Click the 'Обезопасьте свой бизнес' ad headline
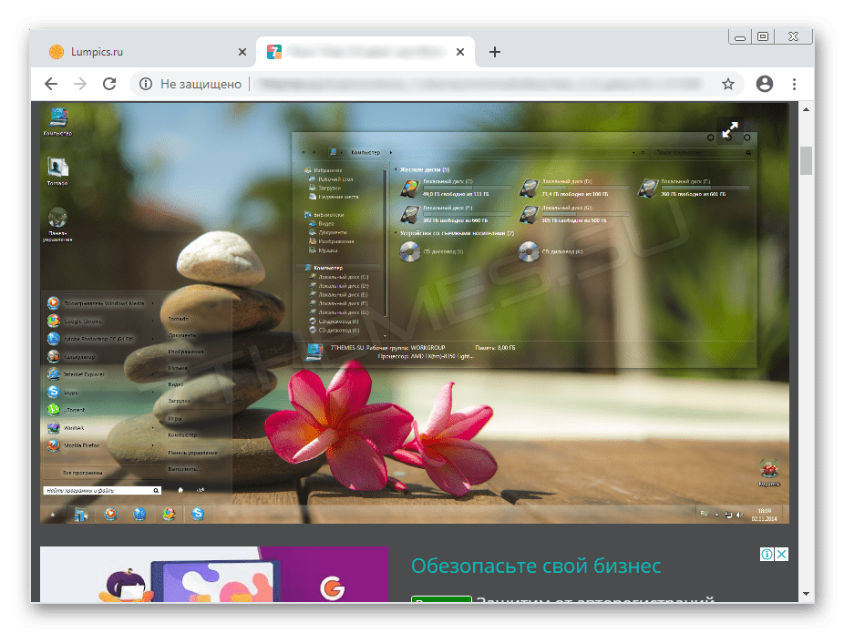Image resolution: width=844 pixels, height=633 pixels. pos(535,566)
